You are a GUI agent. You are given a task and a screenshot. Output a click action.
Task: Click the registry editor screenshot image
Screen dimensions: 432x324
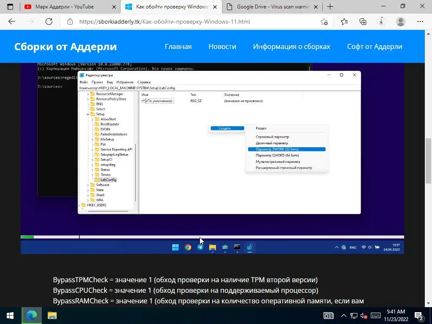click(x=213, y=158)
